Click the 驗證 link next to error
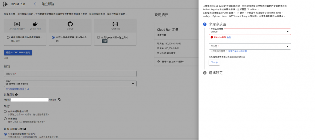The height and width of the screenshot is (140, 315). [x=229, y=37]
